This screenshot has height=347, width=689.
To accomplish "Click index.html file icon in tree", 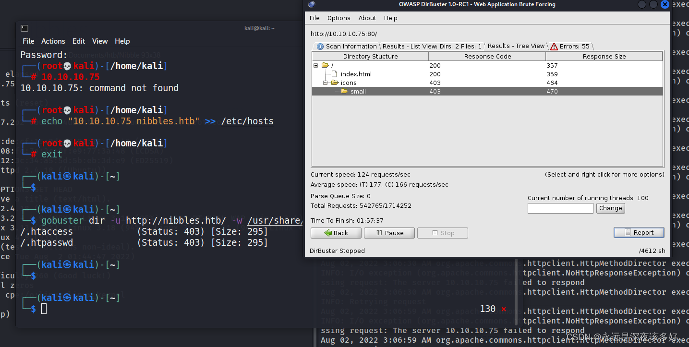I will tap(335, 74).
